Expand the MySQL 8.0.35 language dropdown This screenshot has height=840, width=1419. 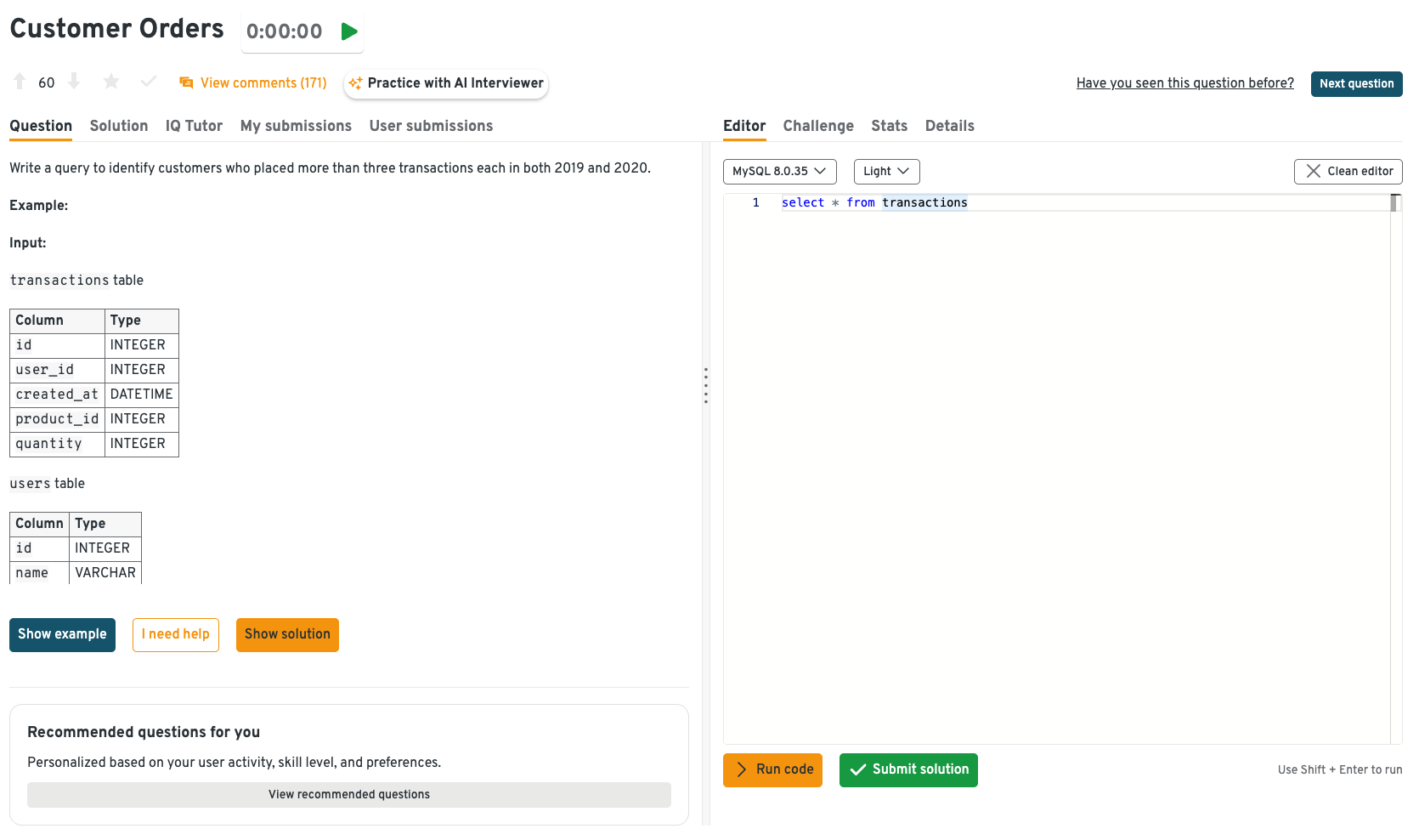[779, 172]
